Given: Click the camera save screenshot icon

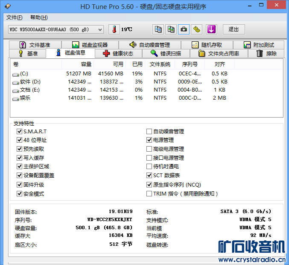Looking at the screenshot, I should click(184, 29).
